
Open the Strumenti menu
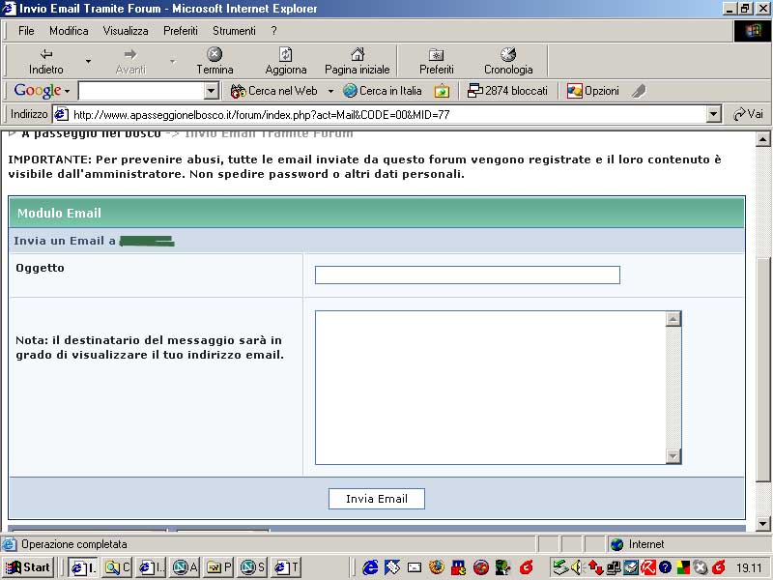click(x=234, y=31)
